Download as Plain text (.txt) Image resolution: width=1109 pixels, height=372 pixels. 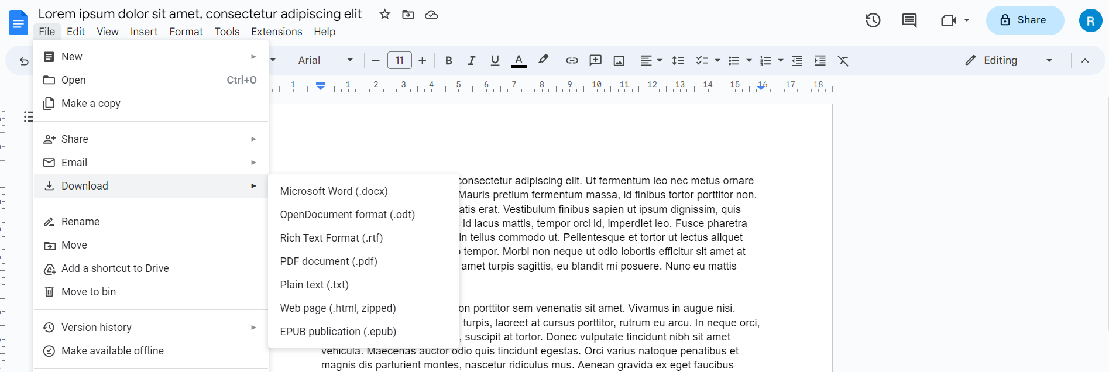click(363, 285)
